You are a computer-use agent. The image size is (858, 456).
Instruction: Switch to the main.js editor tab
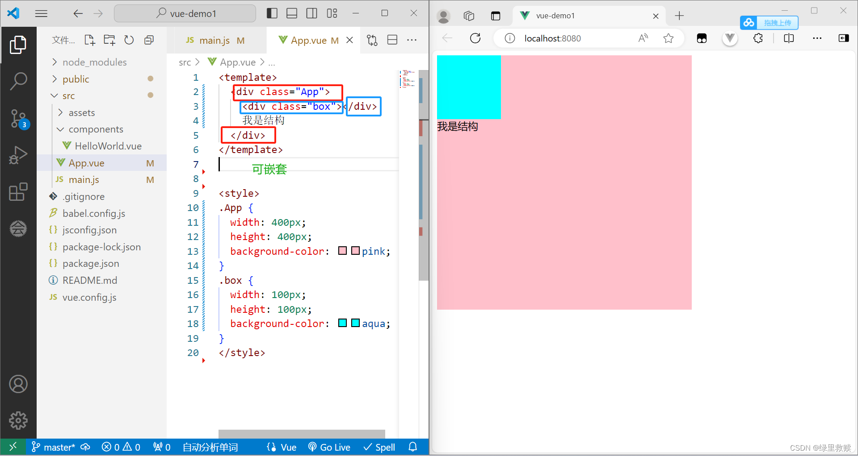(x=214, y=40)
